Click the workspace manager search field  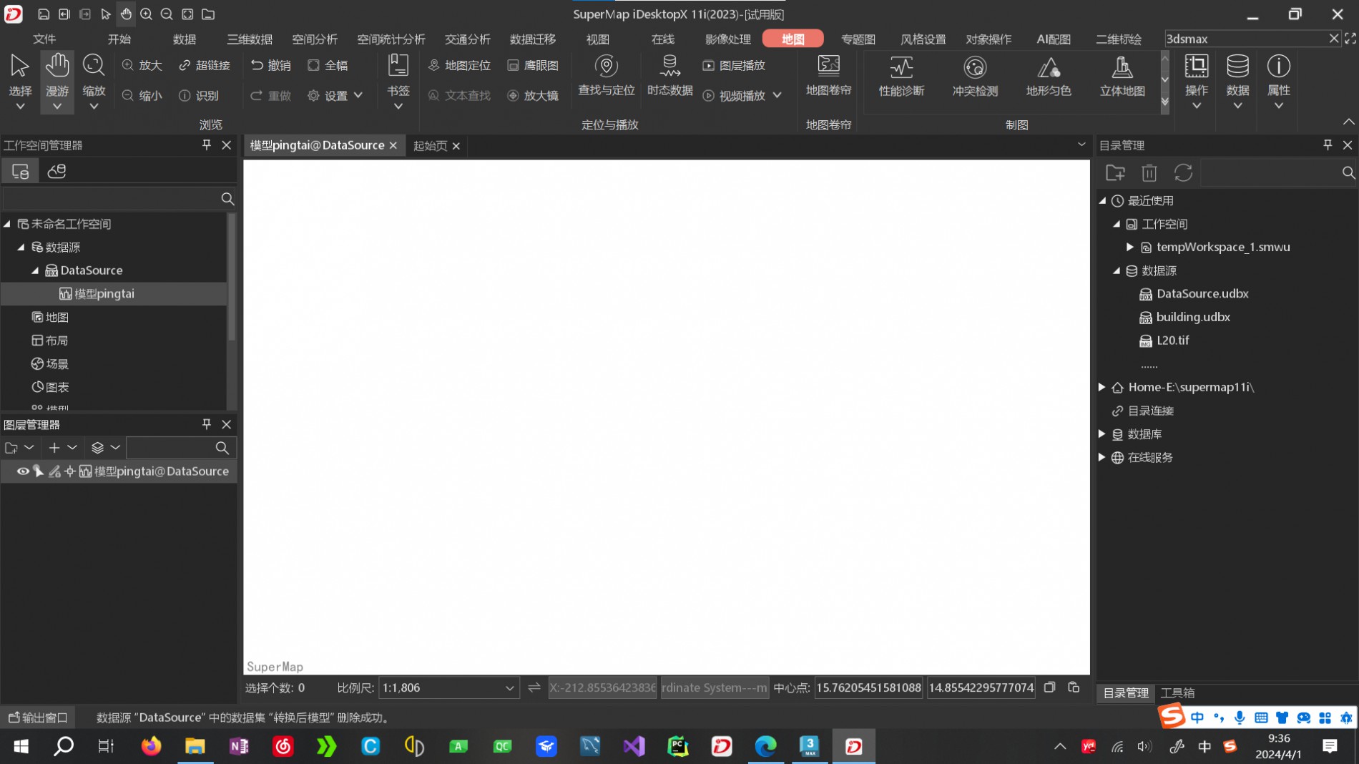tap(119, 198)
